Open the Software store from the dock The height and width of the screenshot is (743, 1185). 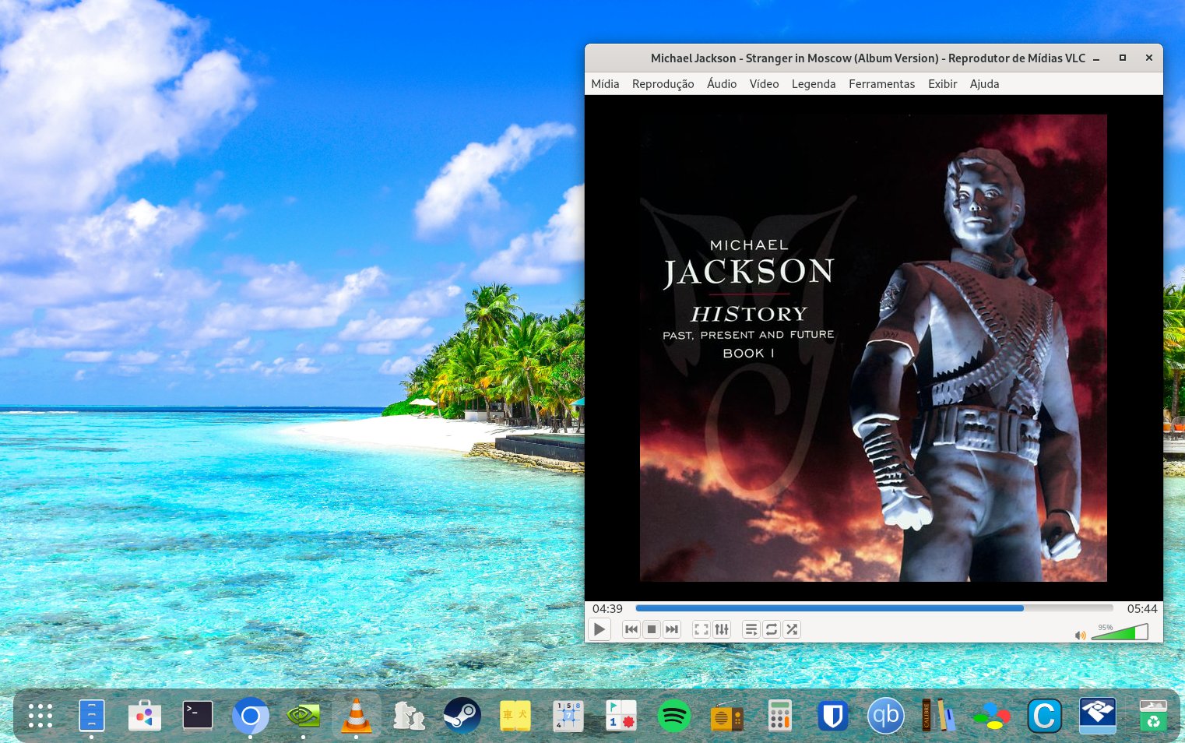click(x=145, y=716)
